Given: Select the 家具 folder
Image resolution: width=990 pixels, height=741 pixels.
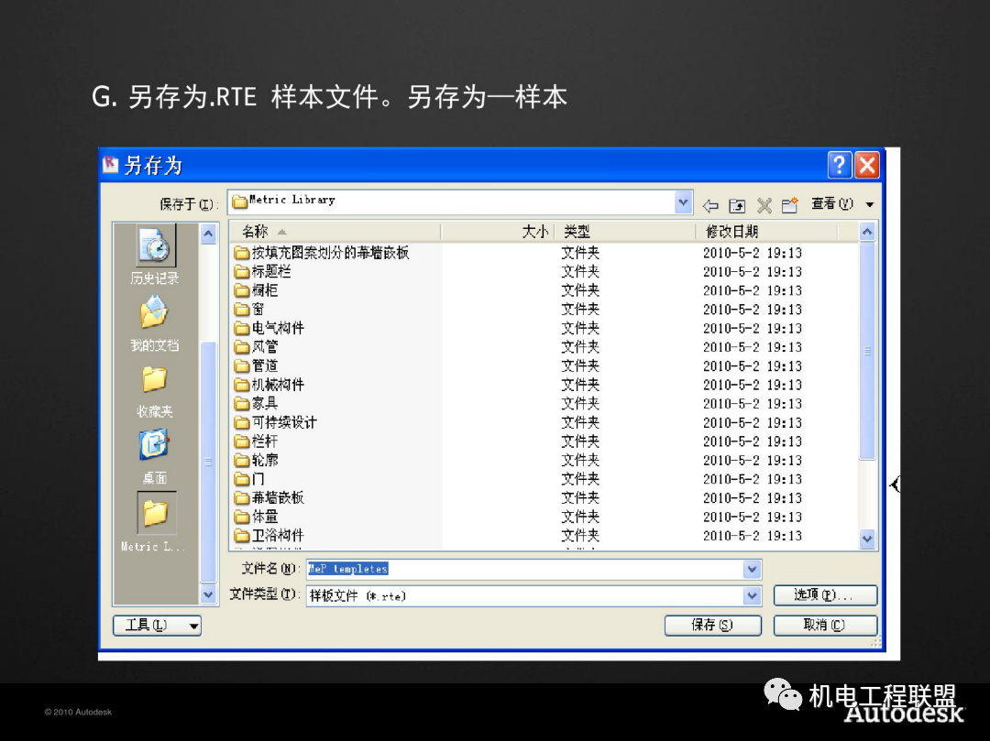Looking at the screenshot, I should (x=256, y=404).
